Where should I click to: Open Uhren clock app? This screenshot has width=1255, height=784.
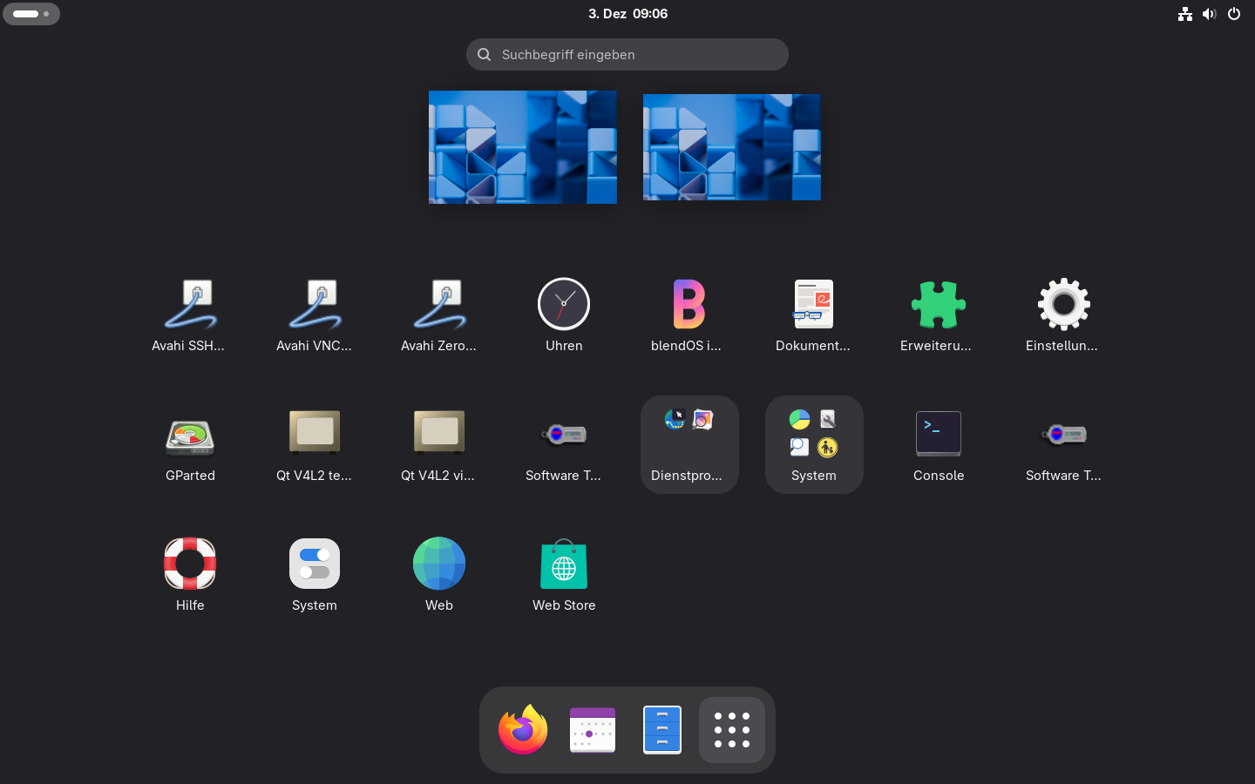564,314
